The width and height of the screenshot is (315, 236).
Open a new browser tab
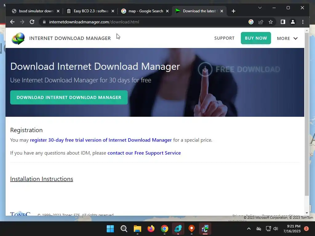[x=233, y=11]
